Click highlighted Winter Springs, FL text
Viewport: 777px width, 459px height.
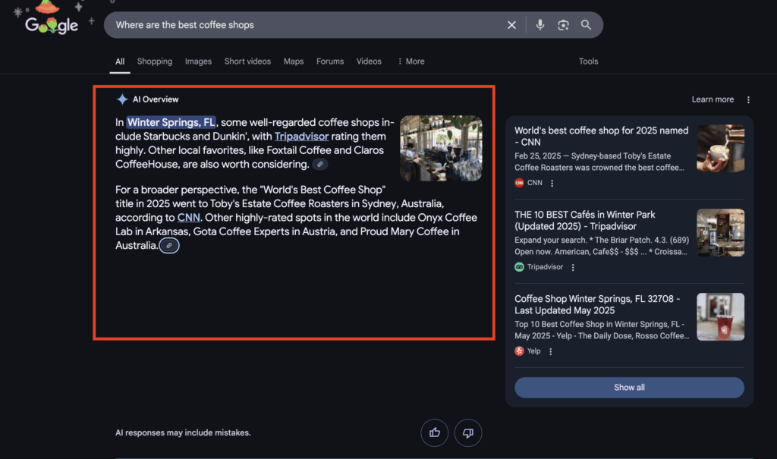click(171, 122)
